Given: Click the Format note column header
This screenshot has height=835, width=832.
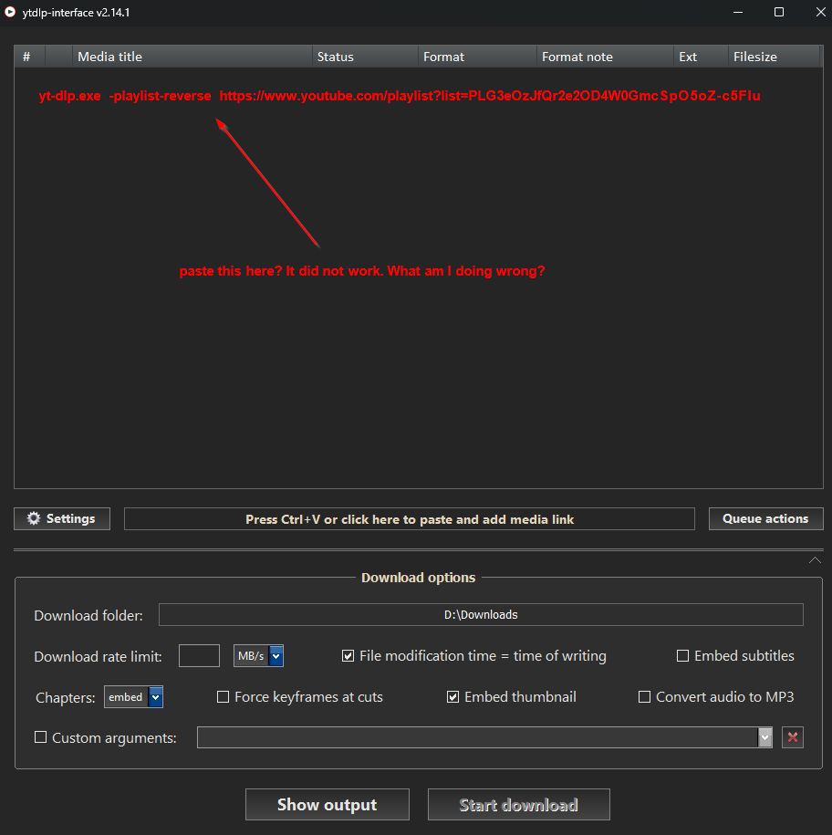Looking at the screenshot, I should click(x=605, y=57).
